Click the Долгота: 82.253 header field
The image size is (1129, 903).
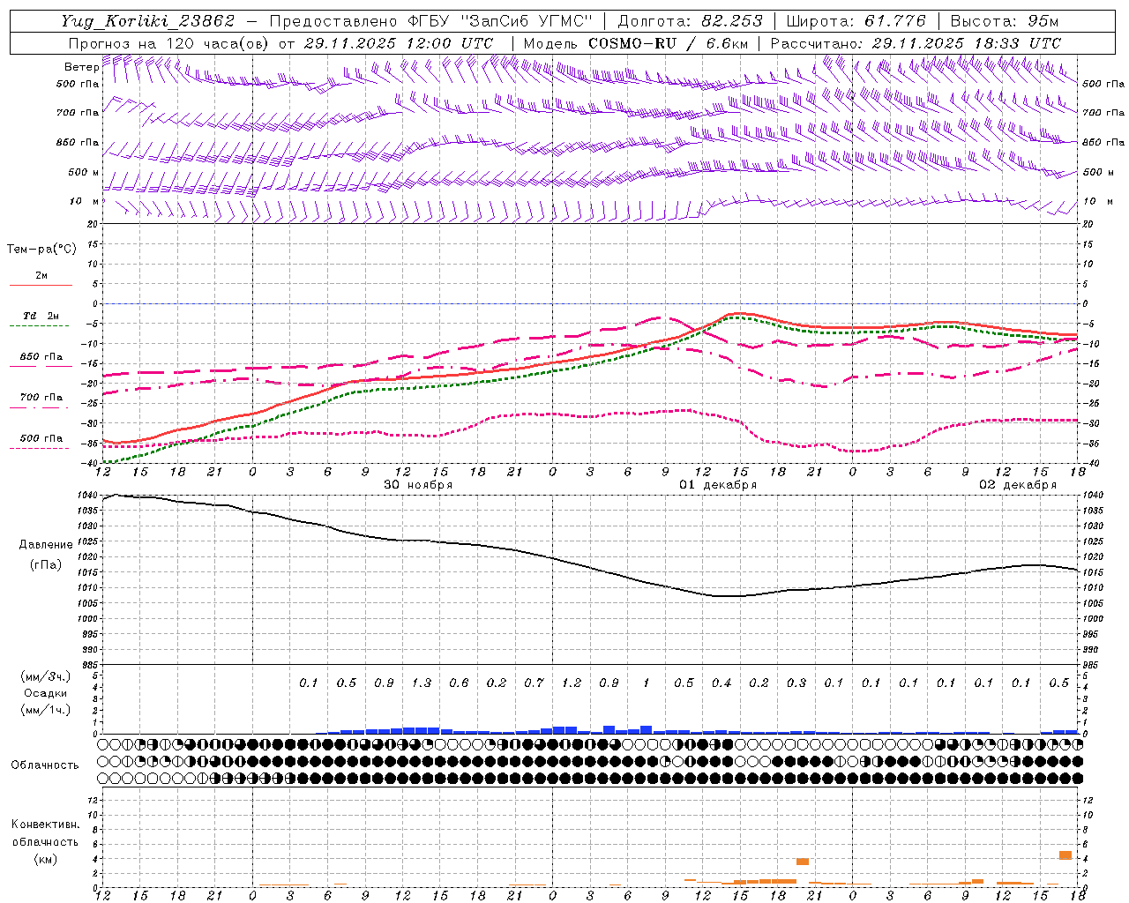[x=690, y=21]
